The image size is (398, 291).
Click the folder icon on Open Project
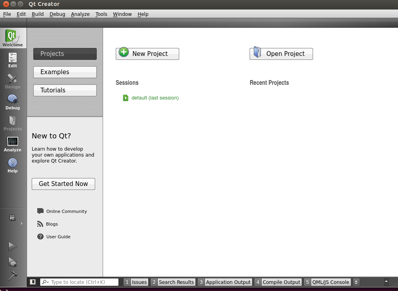257,52
